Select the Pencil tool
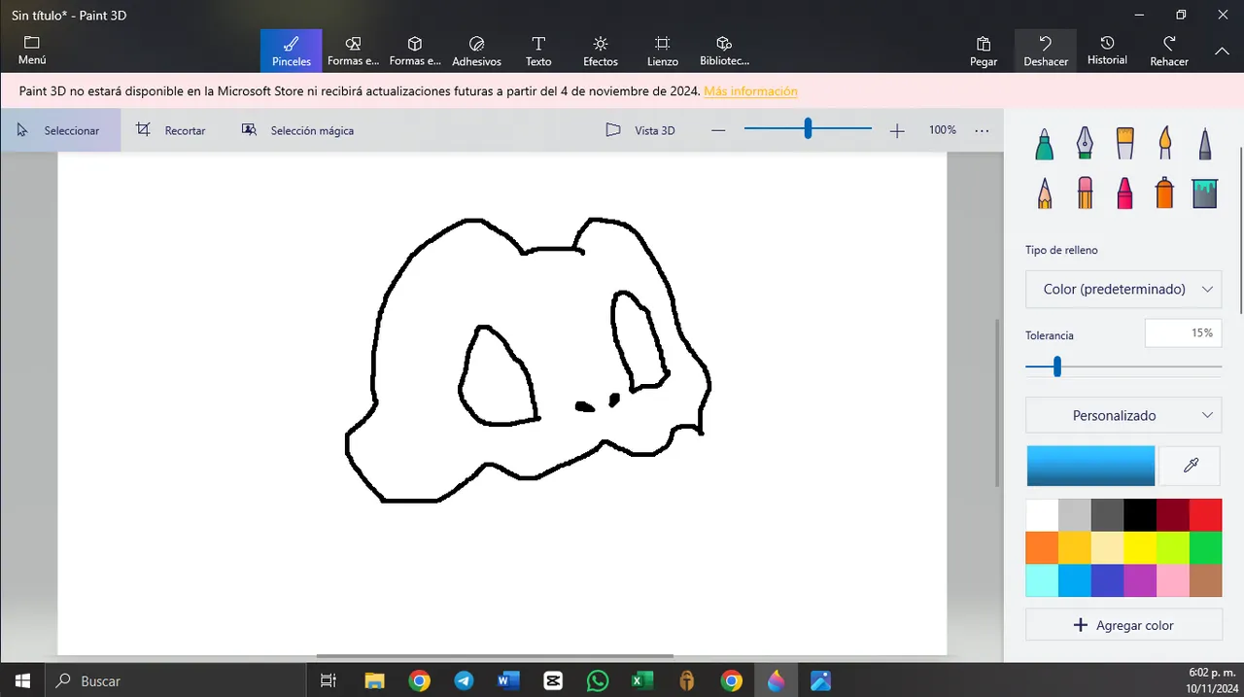 point(1044,192)
